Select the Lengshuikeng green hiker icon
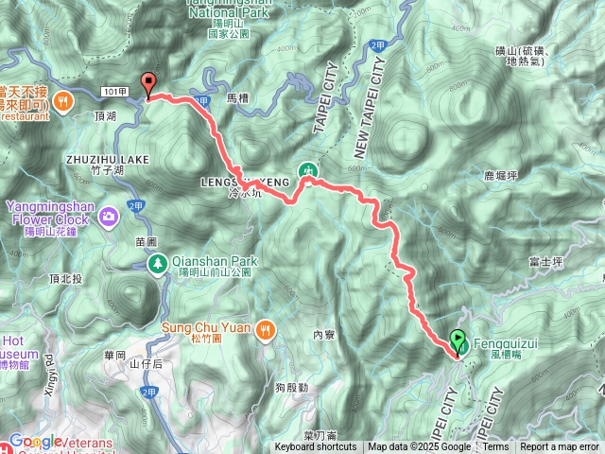Screen dimensions: 605x454 coord(308,170)
